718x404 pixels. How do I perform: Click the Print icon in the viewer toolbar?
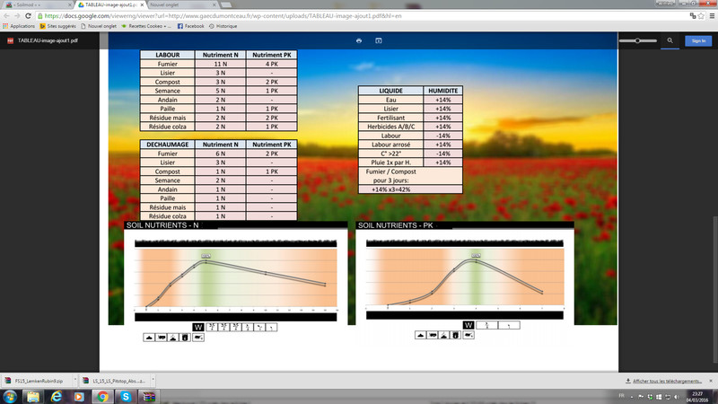click(359, 40)
